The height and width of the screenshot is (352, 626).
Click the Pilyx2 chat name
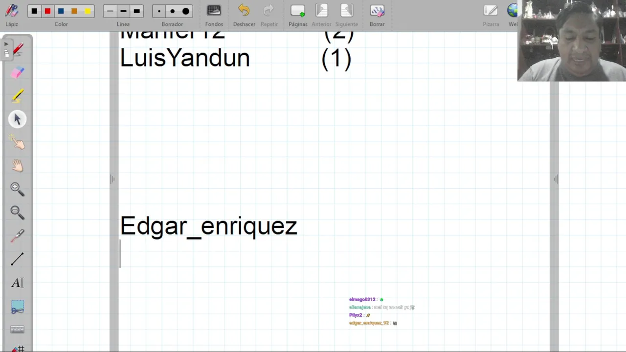click(356, 315)
